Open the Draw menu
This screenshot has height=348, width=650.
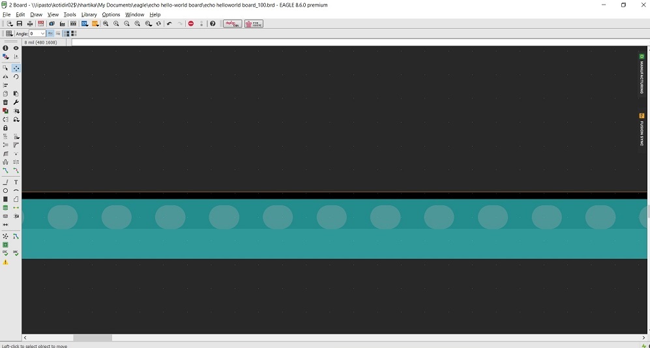pyautogui.click(x=37, y=14)
